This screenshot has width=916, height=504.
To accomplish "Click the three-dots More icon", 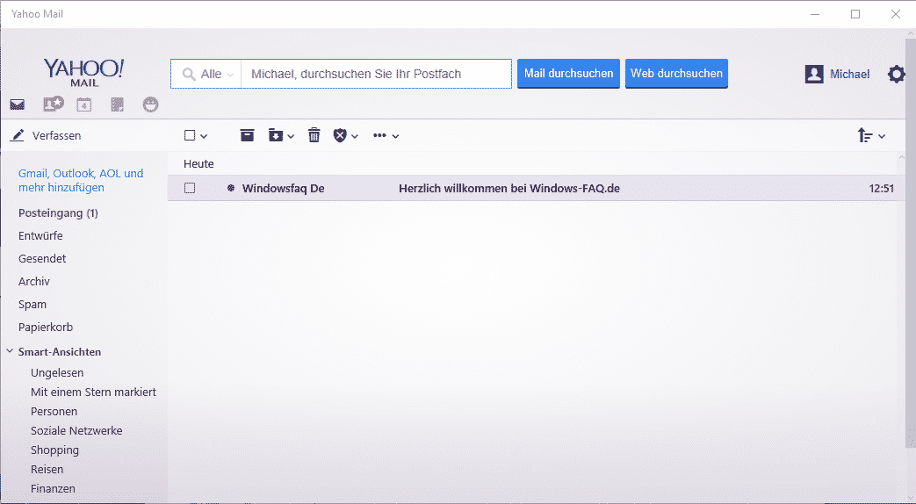I will (379, 135).
